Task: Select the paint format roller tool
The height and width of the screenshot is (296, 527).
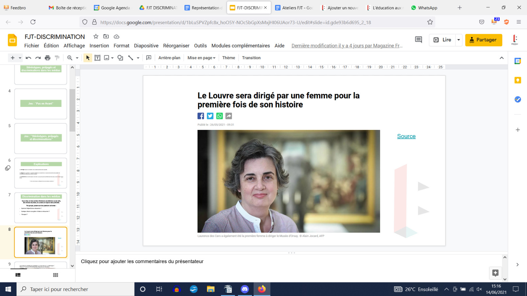Action: [57, 58]
